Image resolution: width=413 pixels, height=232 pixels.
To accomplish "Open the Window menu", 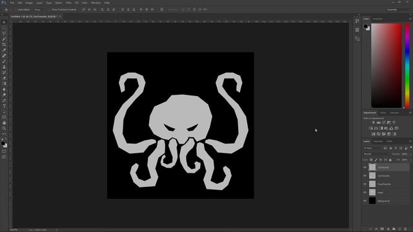I will click(96, 3).
